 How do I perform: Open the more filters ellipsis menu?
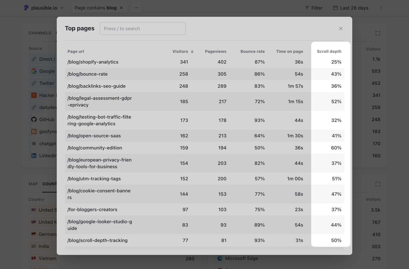pyautogui.click(x=136, y=8)
